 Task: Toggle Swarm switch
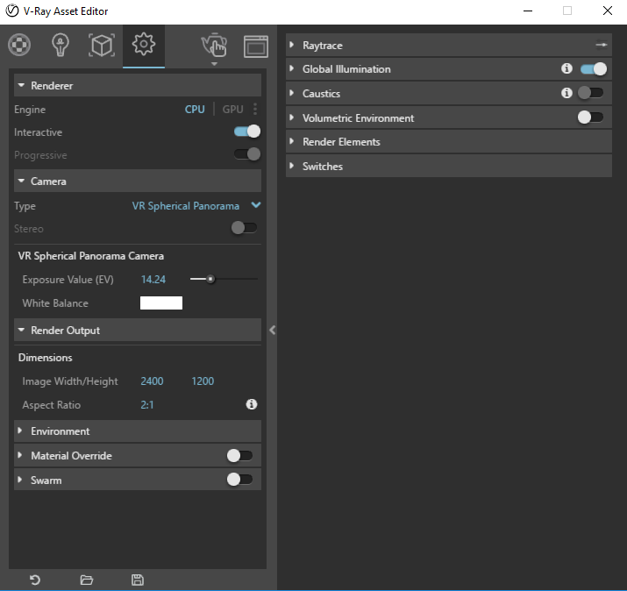239,479
